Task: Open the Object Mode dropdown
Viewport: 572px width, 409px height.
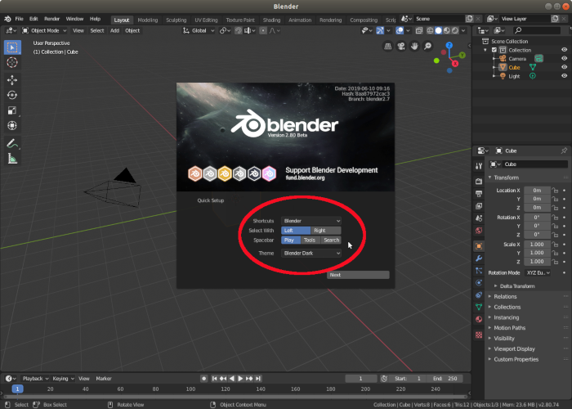Action: 44,31
